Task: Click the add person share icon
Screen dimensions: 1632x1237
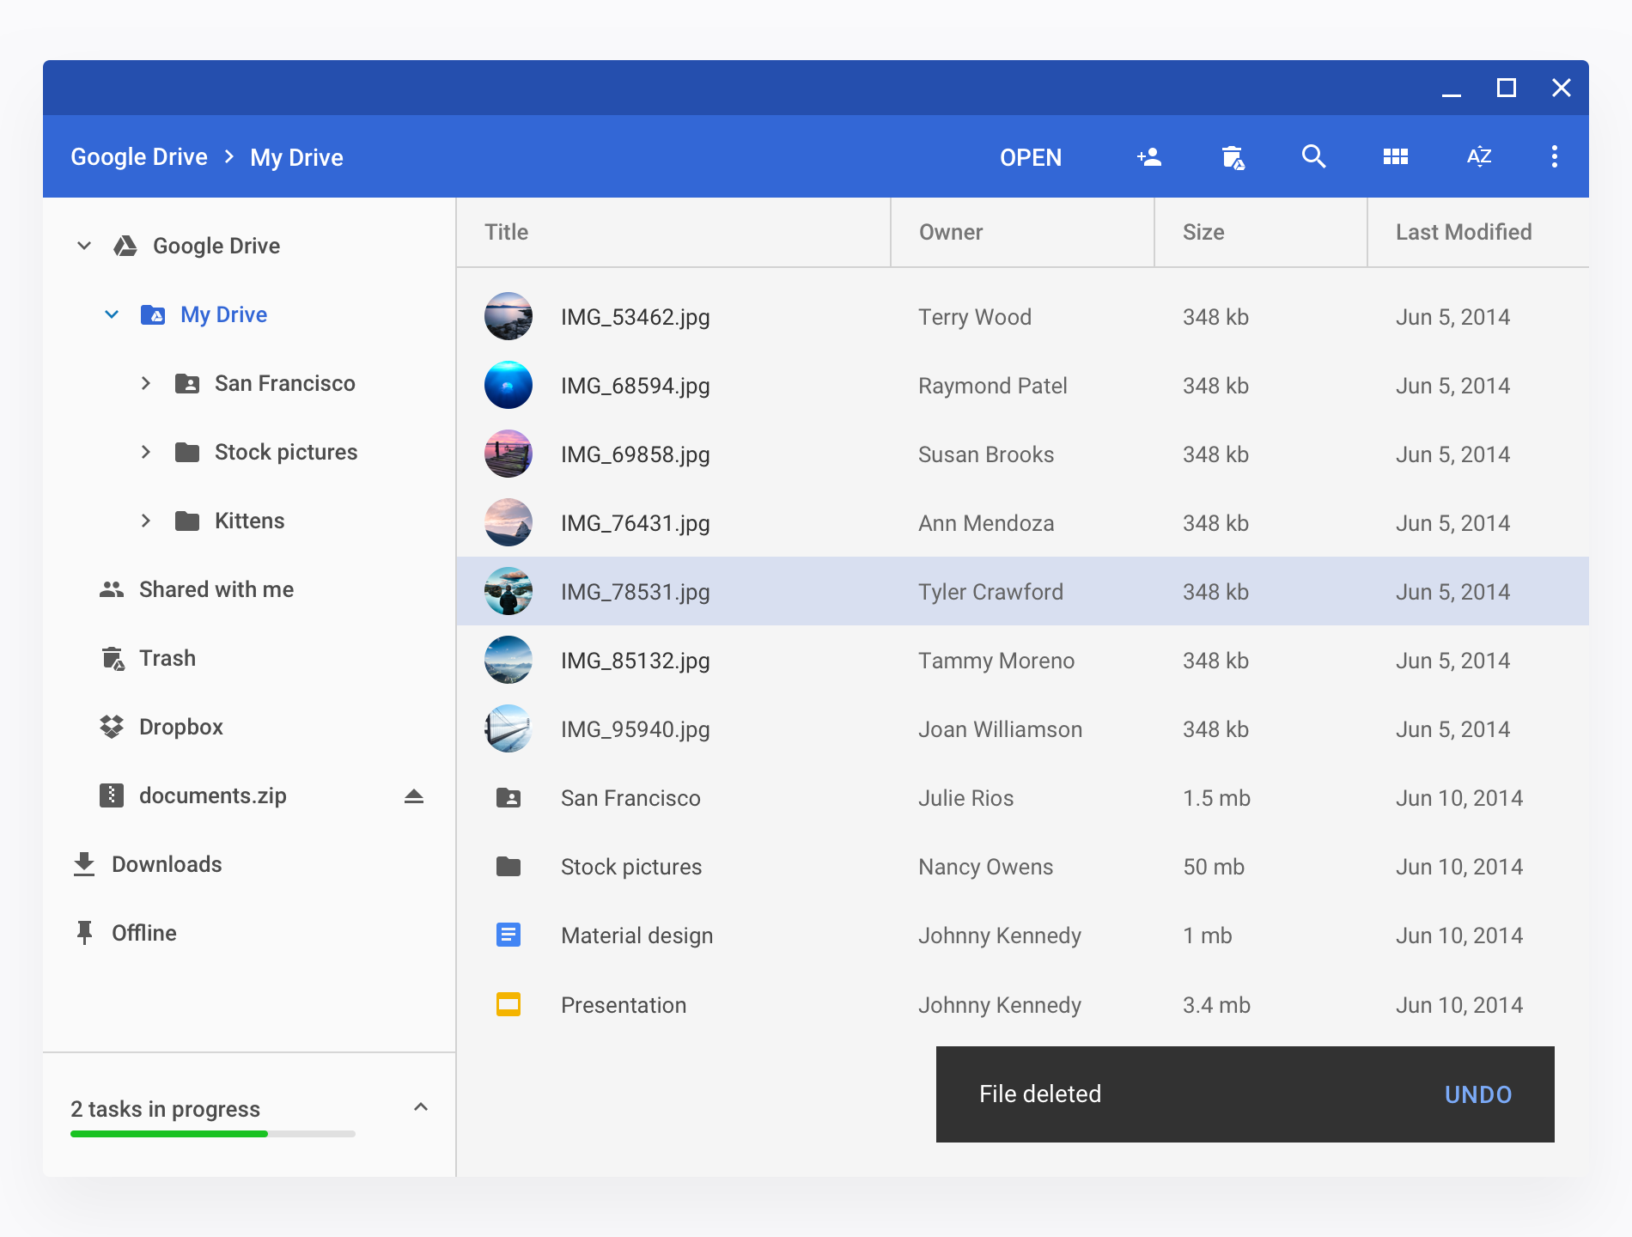Action: [x=1149, y=157]
